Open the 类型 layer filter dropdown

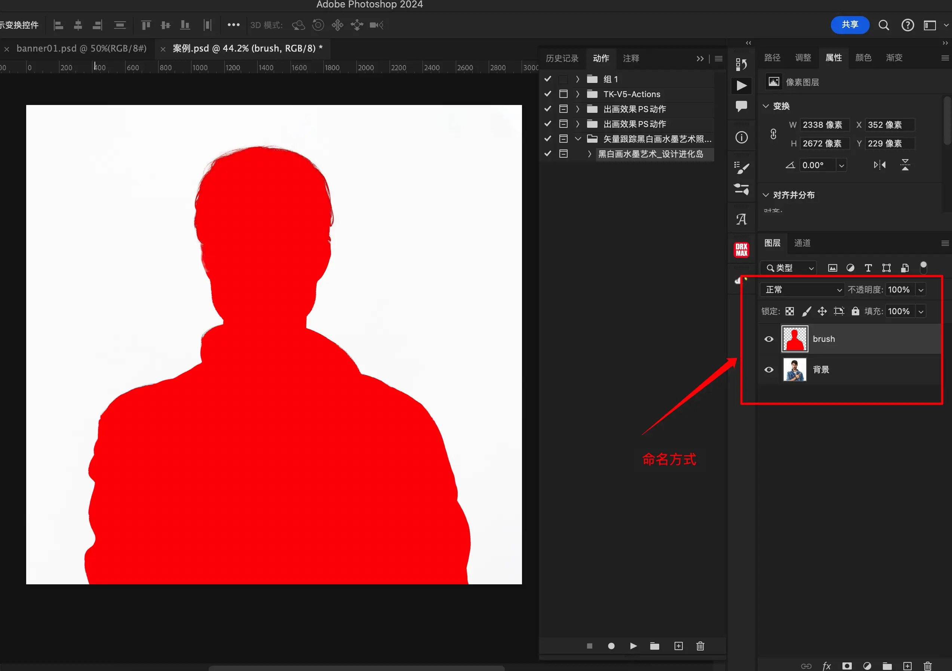[789, 268]
